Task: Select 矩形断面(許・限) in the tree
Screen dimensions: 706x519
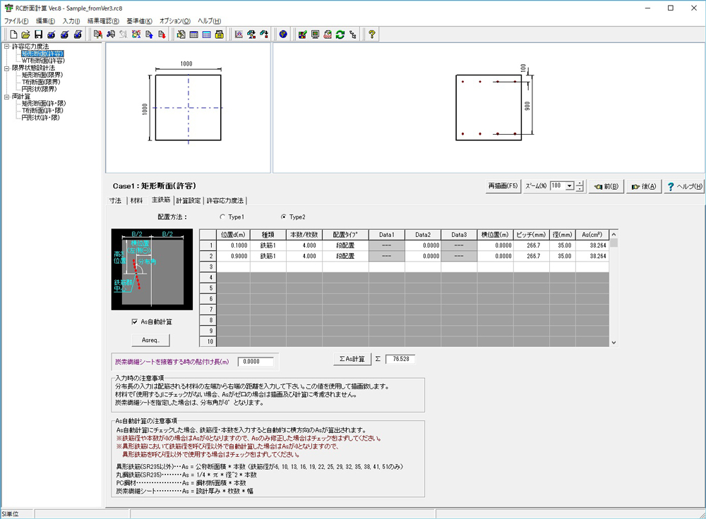Action: [x=44, y=104]
